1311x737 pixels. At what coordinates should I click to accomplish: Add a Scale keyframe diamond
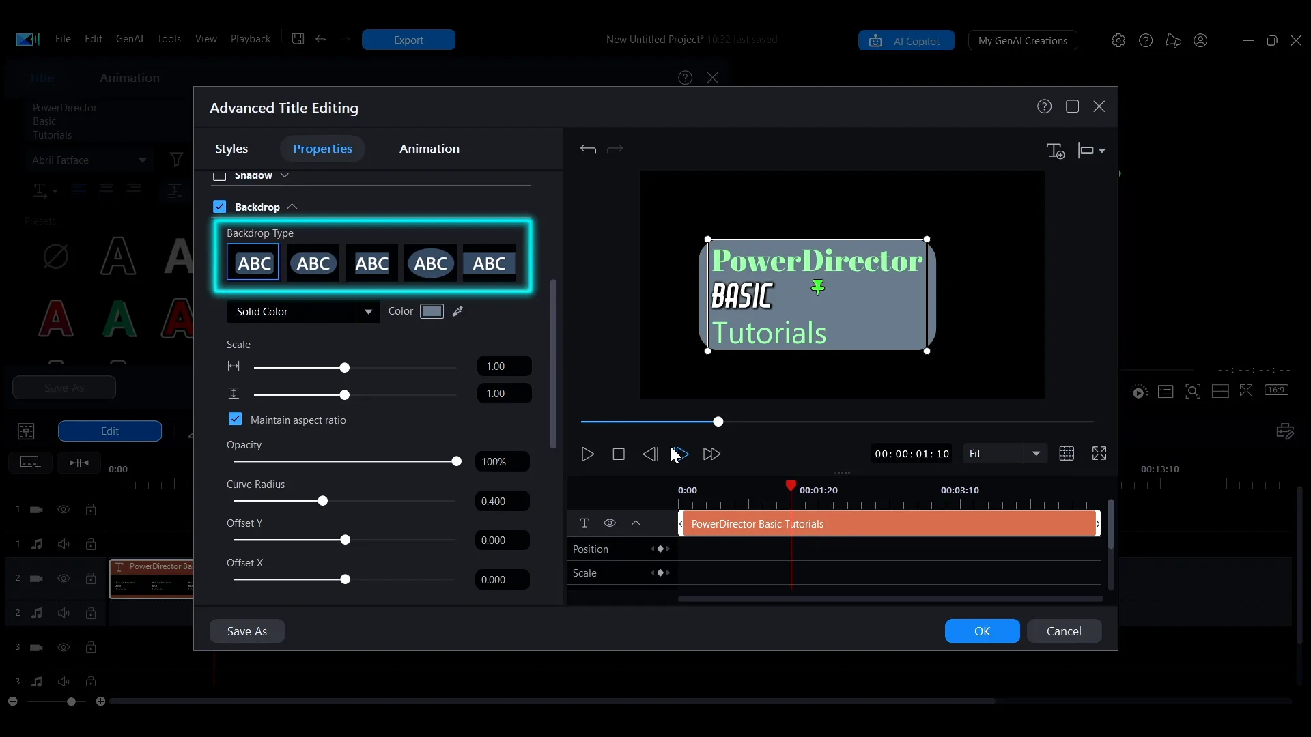click(660, 573)
